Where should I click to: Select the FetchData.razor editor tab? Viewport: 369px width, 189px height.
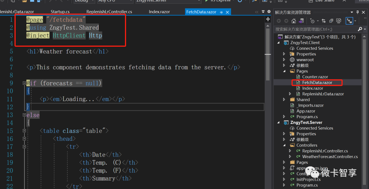pos(201,12)
